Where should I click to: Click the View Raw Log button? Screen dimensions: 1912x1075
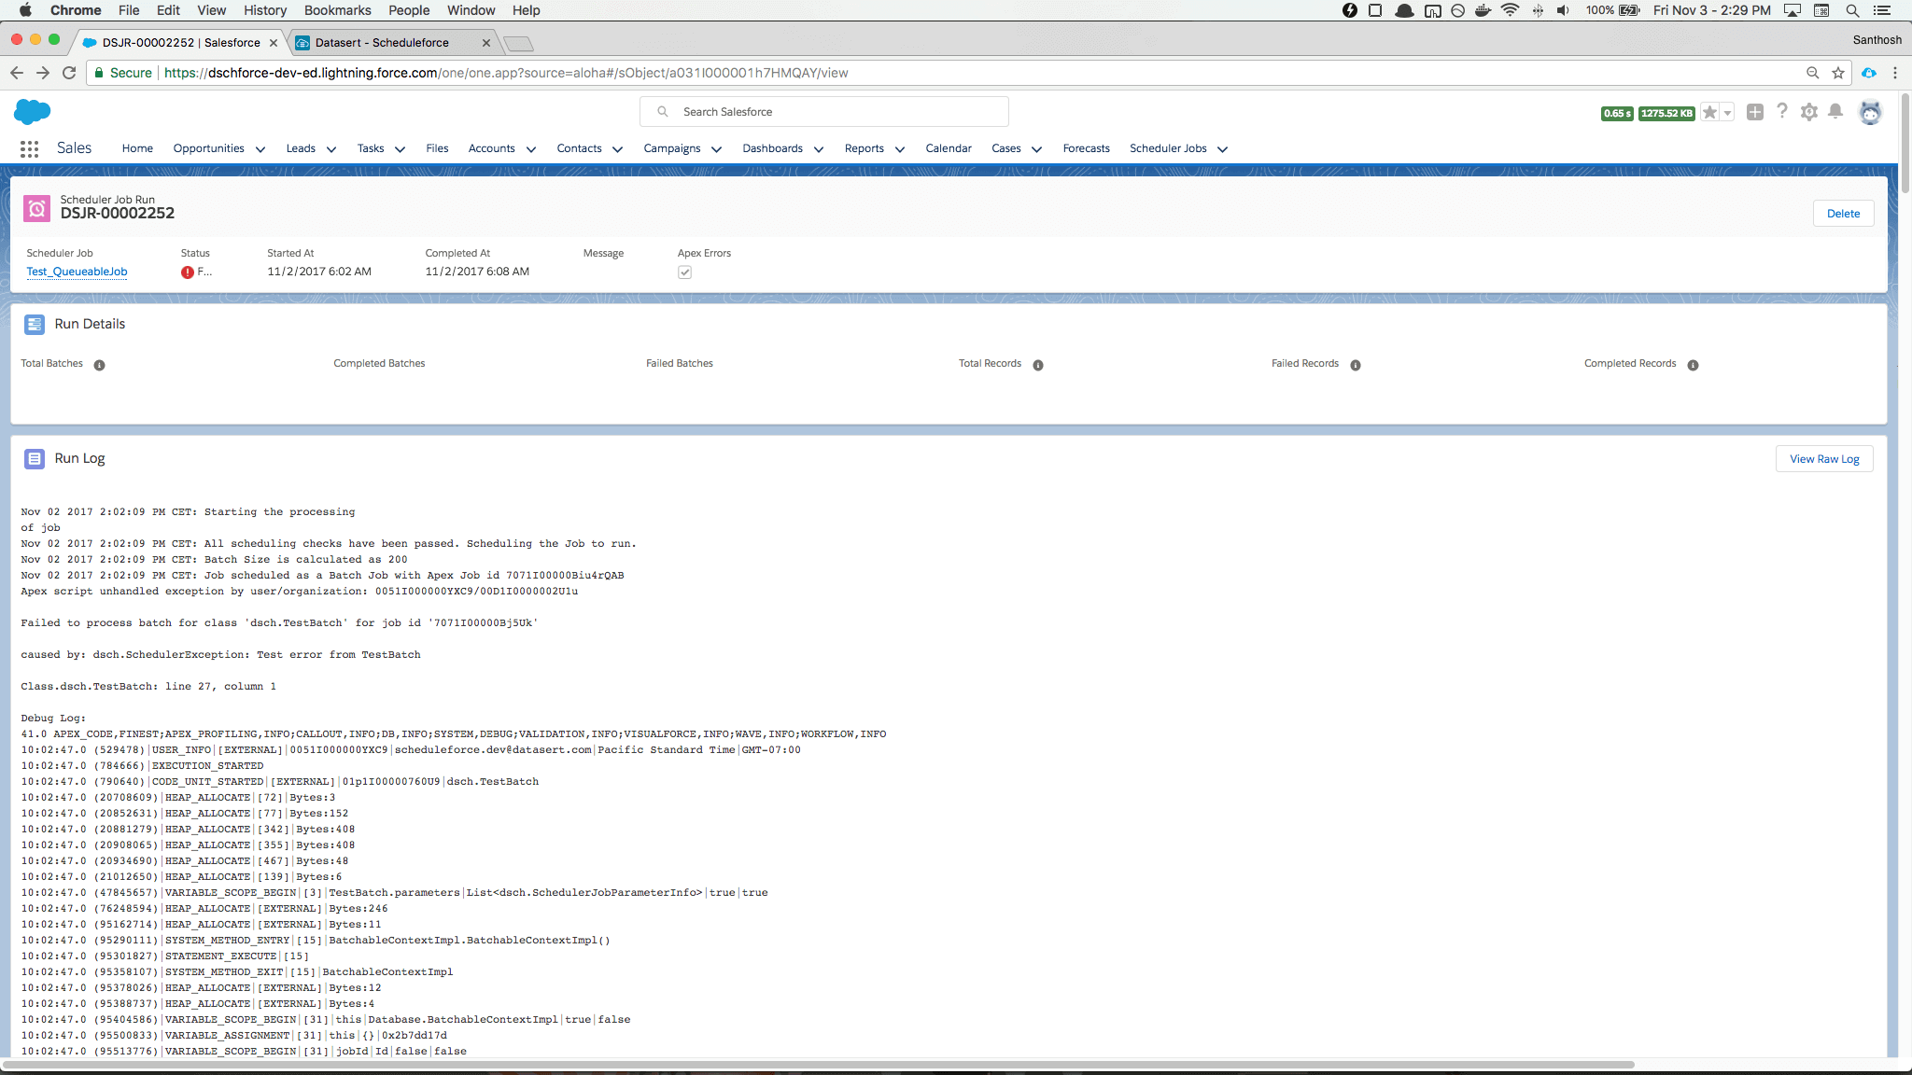tap(1823, 459)
